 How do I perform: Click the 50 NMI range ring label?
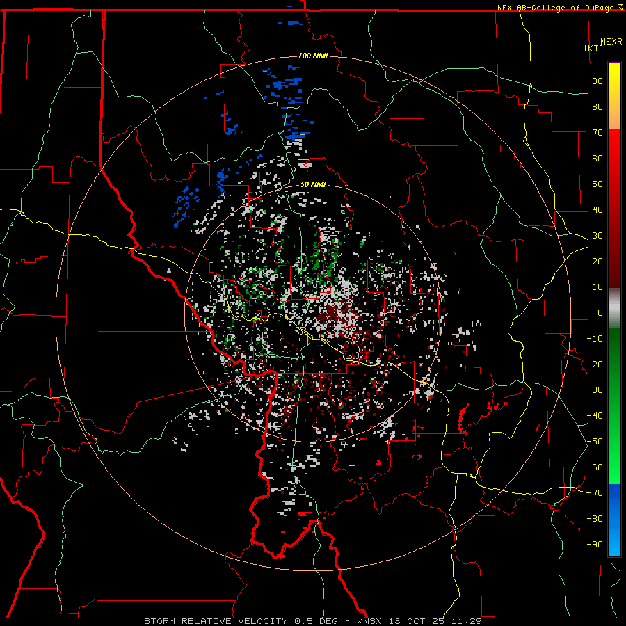(313, 184)
